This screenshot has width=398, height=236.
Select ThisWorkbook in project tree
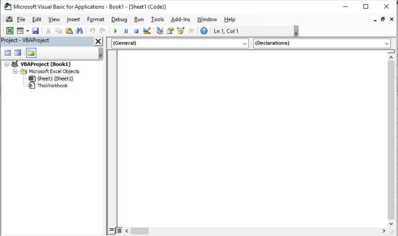click(x=52, y=86)
